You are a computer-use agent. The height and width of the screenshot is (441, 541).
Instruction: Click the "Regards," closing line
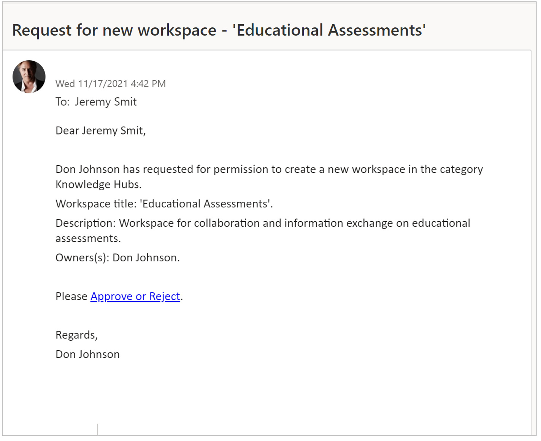[77, 335]
